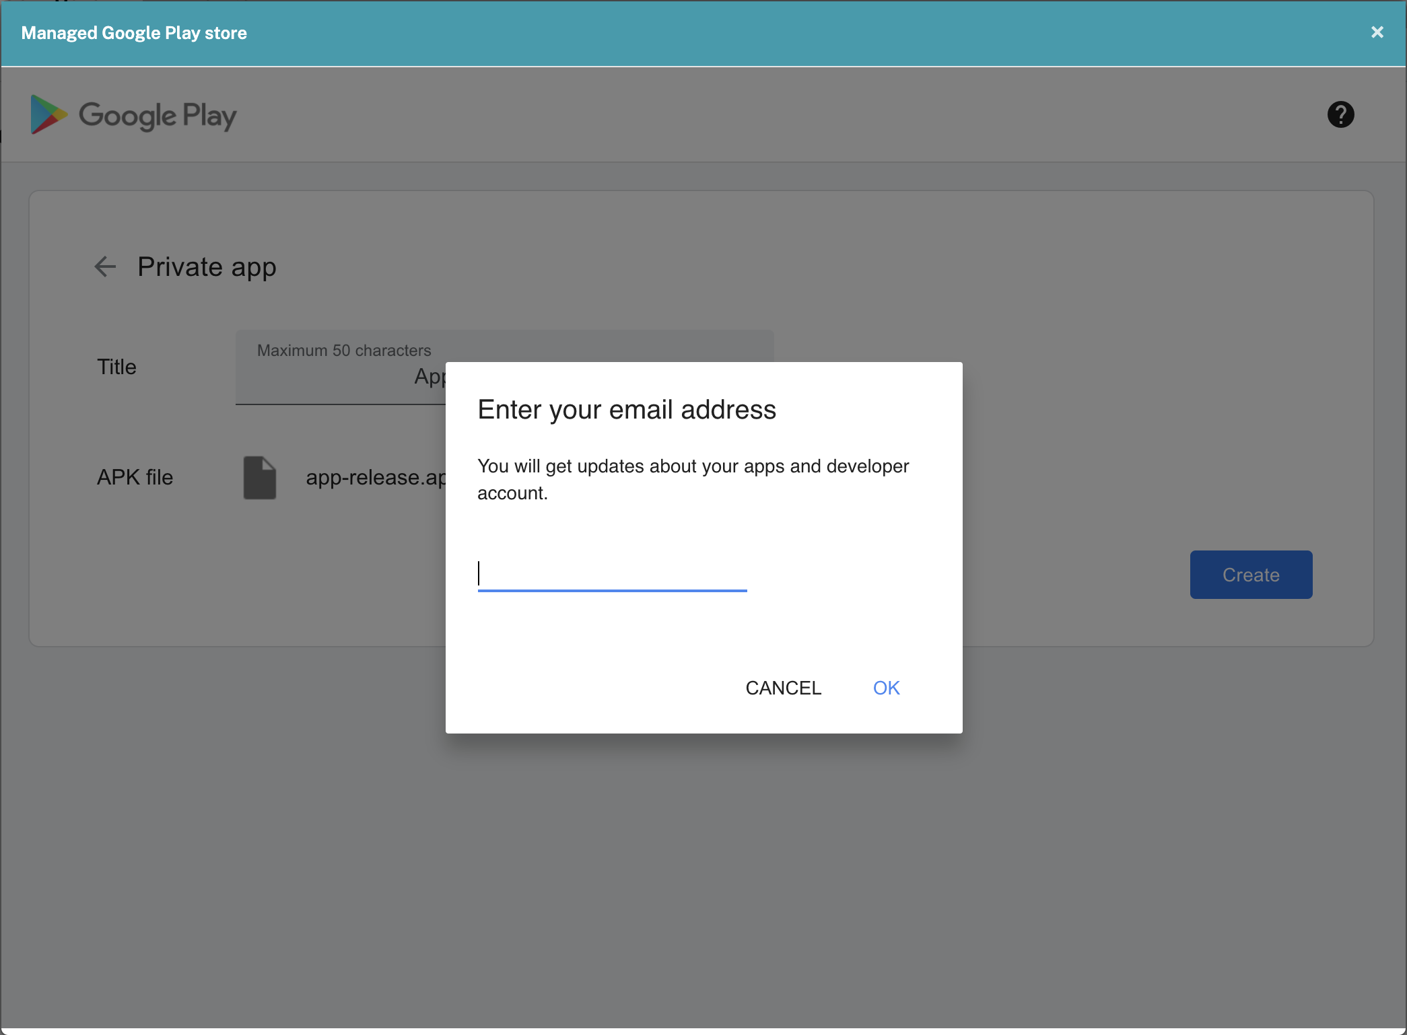The height and width of the screenshot is (1035, 1407).
Task: Click the Google Play wordmark text
Action: pyautogui.click(x=158, y=116)
